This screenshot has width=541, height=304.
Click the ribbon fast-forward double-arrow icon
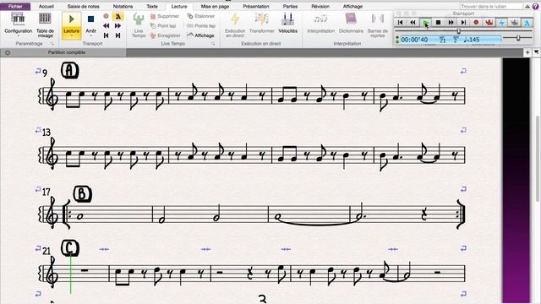pyautogui.click(x=117, y=26)
